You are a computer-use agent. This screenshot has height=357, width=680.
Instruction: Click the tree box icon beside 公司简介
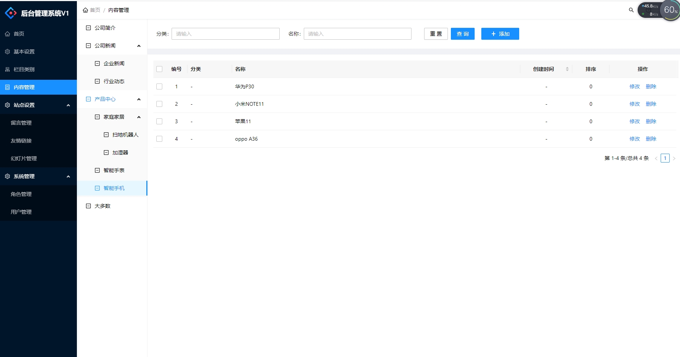pyautogui.click(x=88, y=28)
